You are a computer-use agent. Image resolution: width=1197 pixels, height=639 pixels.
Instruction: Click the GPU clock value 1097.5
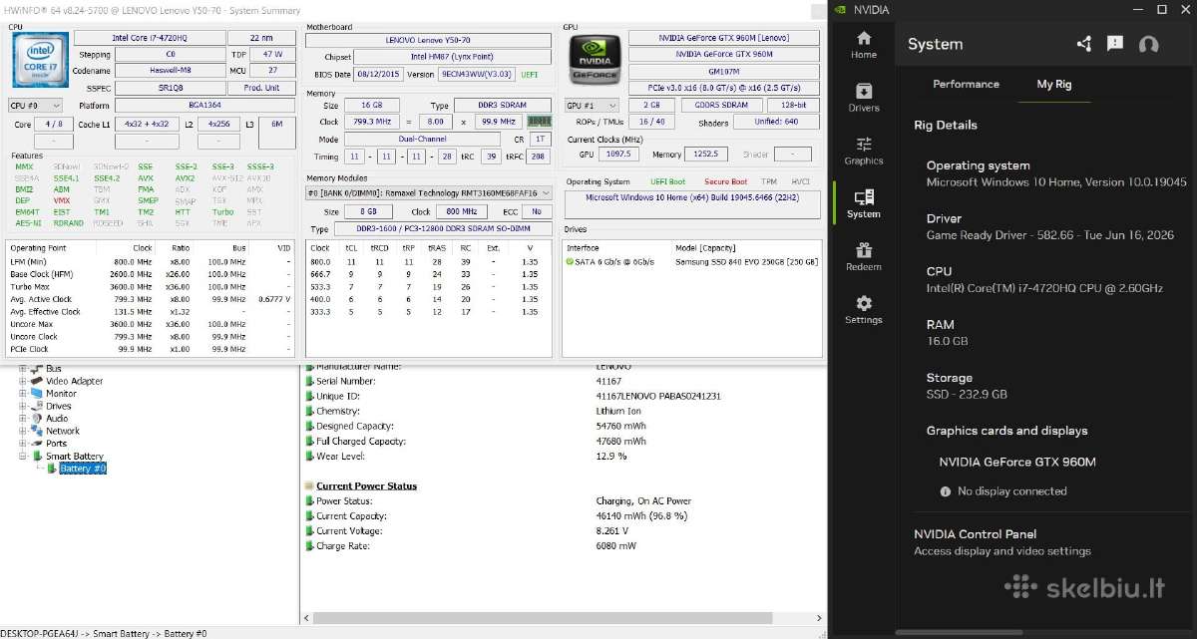(618, 155)
